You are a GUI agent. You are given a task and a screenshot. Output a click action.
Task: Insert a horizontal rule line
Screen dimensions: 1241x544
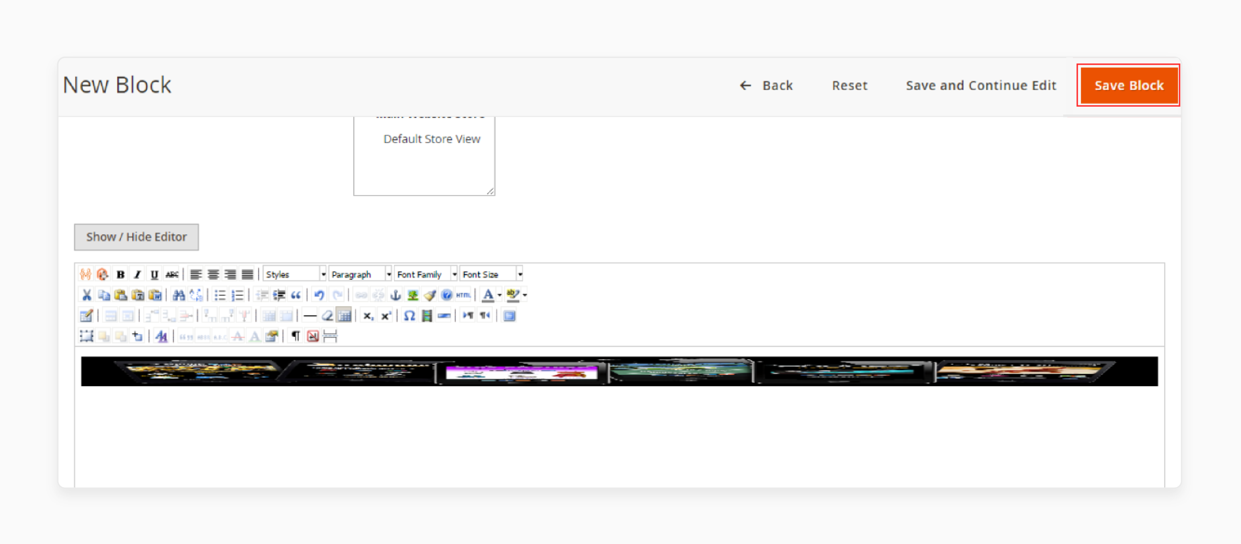(310, 316)
